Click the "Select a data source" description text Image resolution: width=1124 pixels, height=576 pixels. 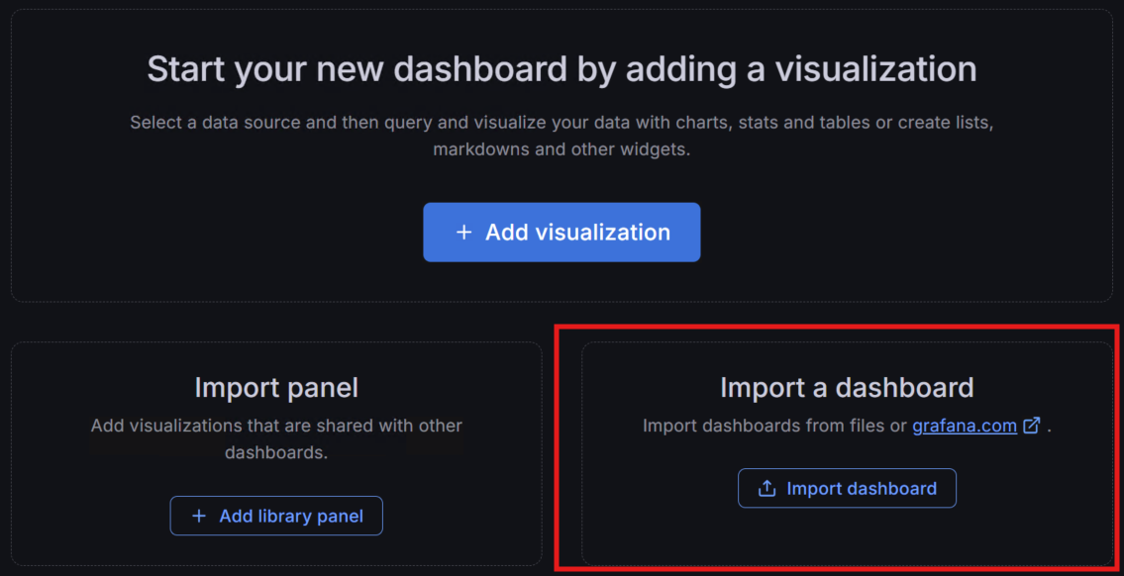tap(562, 124)
